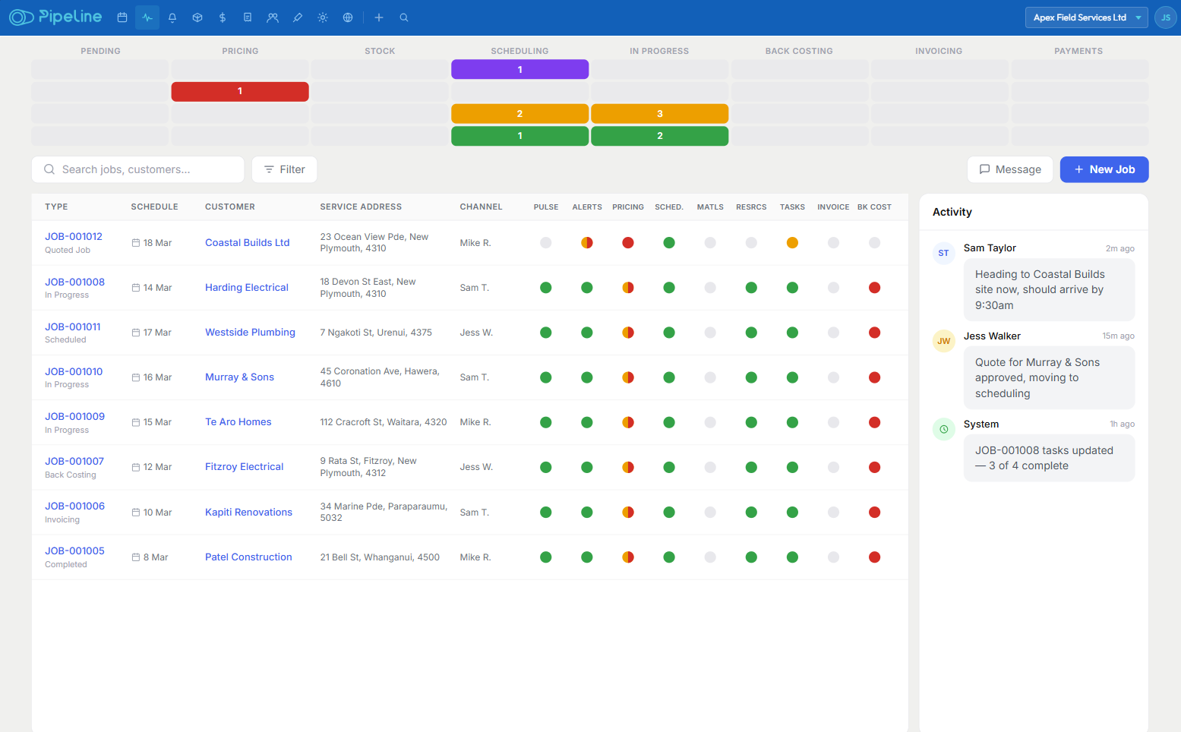The image size is (1181, 732).
Task: Select the Invoicing column header
Action: 939,51
